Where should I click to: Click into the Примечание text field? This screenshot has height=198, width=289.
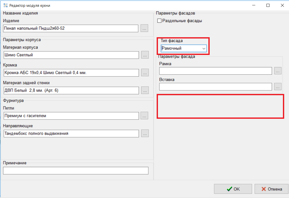pos(76,171)
